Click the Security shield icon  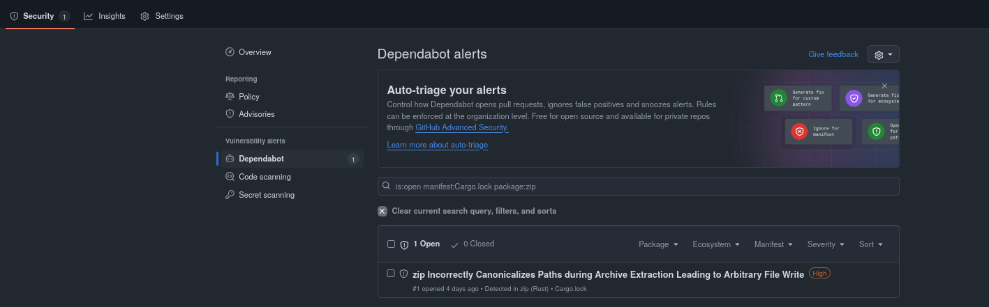click(14, 16)
